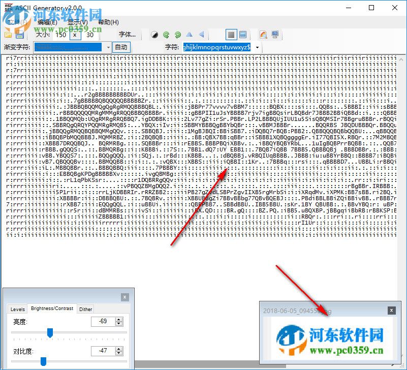Screen dimensions: 407x370
Task: Flip the ASCII output horizontally
Action: pyautogui.click(x=190, y=35)
